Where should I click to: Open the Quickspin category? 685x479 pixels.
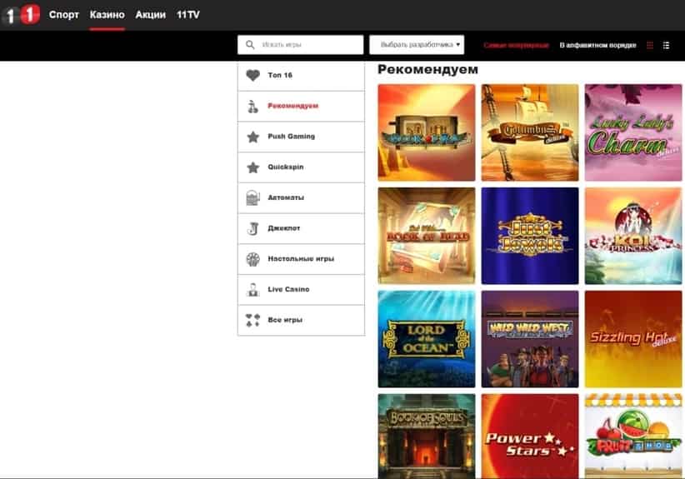click(301, 167)
